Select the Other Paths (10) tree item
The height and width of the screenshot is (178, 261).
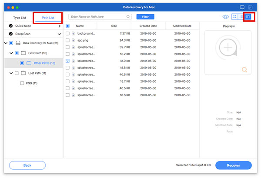33,63
